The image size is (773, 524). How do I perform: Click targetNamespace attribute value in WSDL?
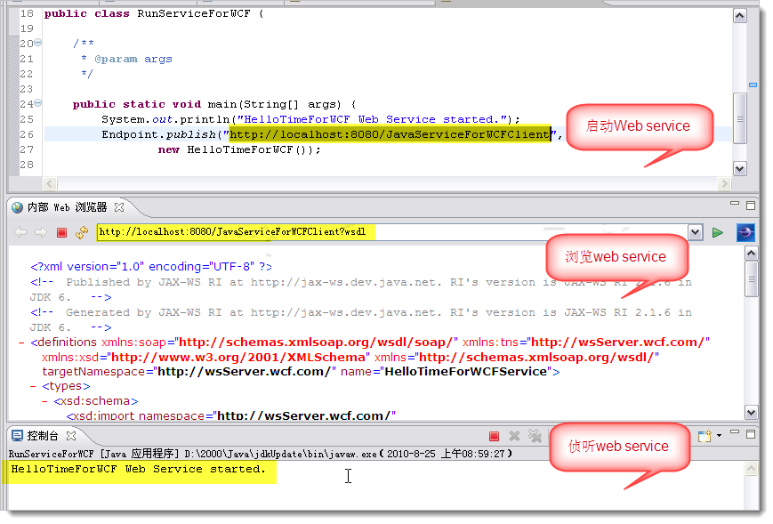pos(245,372)
